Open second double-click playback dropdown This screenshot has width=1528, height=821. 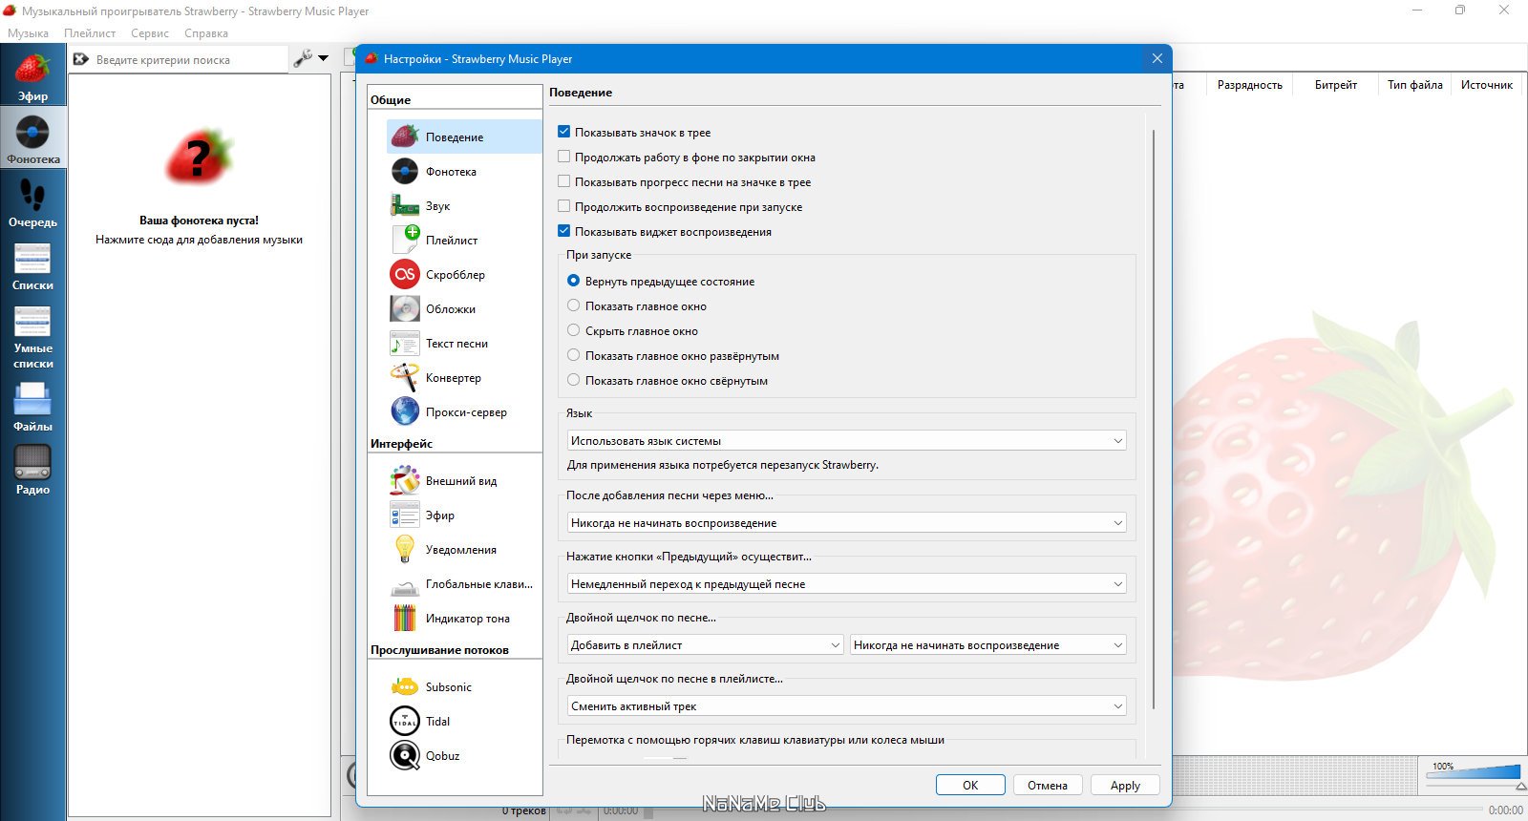point(988,645)
